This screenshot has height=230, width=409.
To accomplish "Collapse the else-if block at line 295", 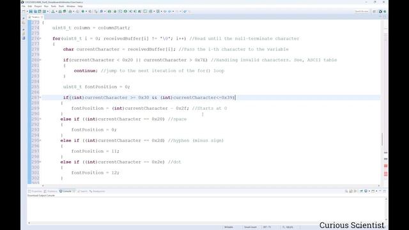I will 40,141.
